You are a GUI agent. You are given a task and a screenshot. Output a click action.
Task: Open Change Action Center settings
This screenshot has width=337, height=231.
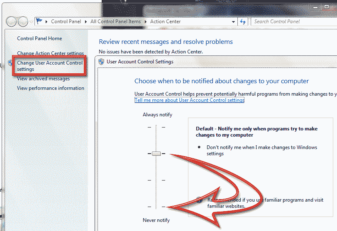pyautogui.click(x=50, y=53)
